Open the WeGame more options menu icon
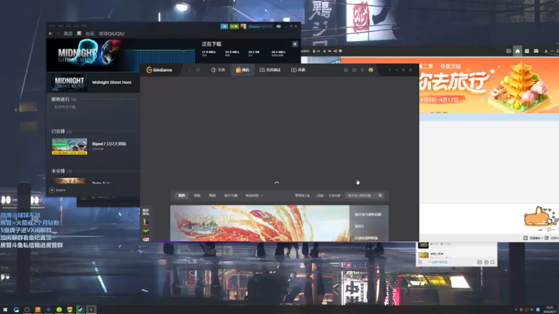The height and width of the screenshot is (314, 559). 389,70
